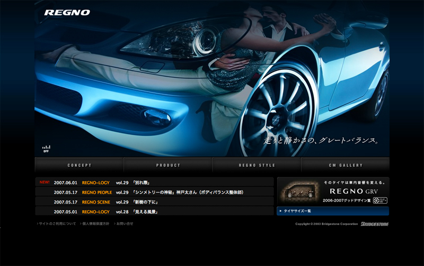This screenshot has width=424, height=266.
Task: Open 個人情報保護方針 privacy policy link
Action: [95, 224]
